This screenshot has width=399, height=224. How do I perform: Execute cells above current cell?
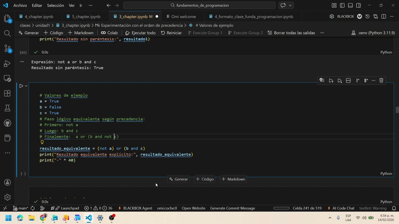coord(331,80)
